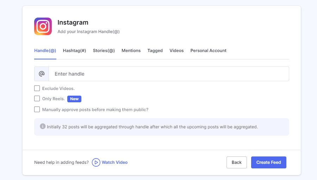Click the New badge beside Only Reels
This screenshot has width=317, height=180.
click(74, 99)
